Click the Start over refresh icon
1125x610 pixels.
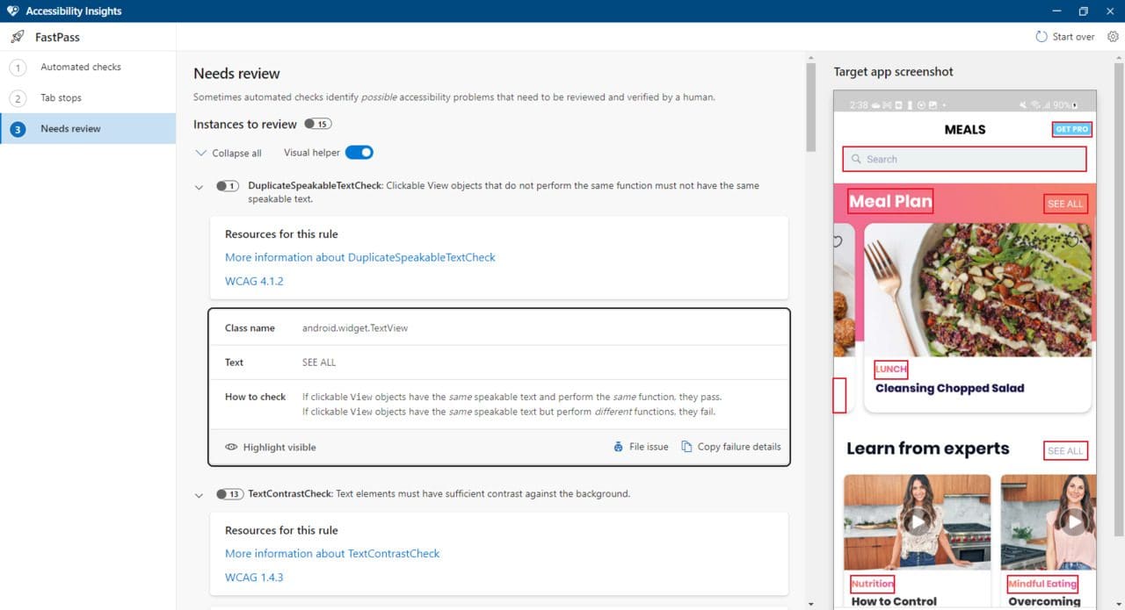point(1042,37)
